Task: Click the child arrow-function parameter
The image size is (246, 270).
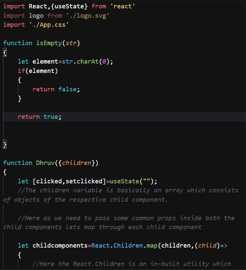Action: (x=207, y=245)
